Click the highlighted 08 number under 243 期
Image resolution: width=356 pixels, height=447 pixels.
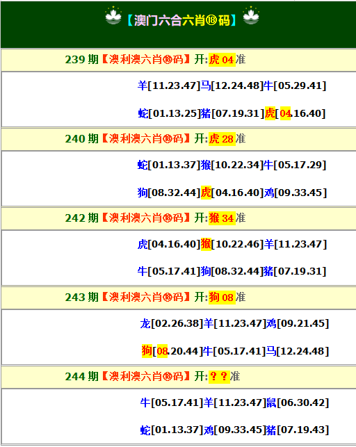pos(162,351)
